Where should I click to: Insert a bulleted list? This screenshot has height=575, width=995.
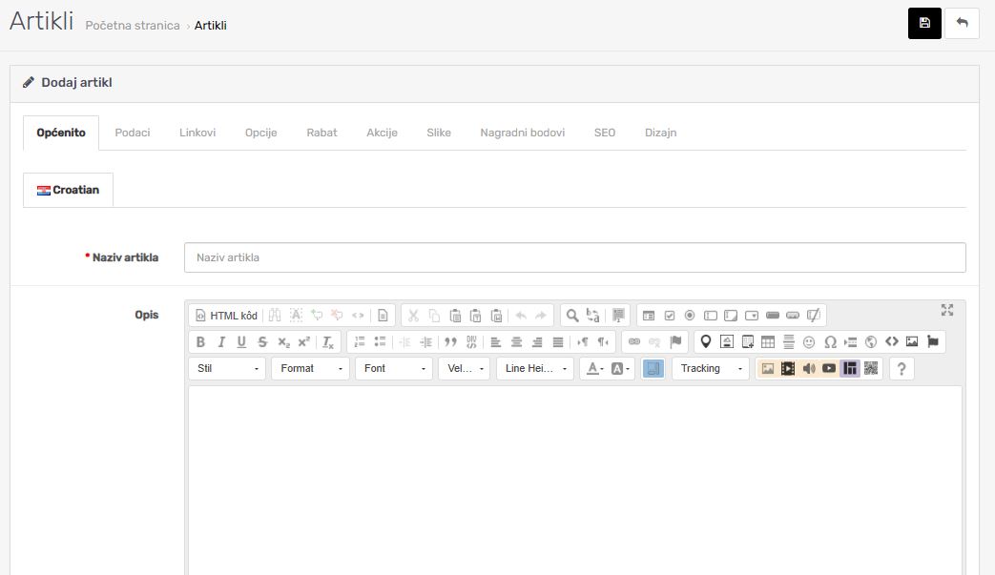click(x=380, y=341)
